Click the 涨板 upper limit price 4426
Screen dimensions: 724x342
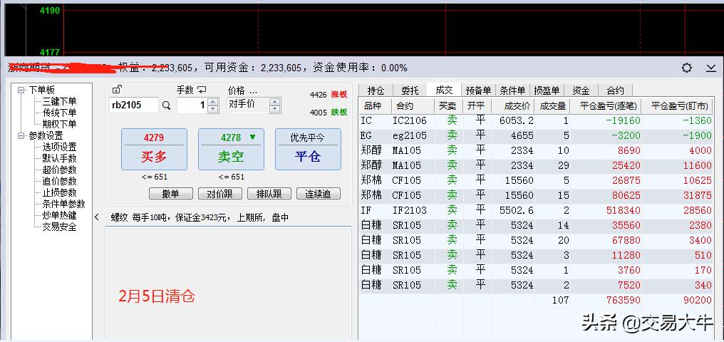coord(329,95)
